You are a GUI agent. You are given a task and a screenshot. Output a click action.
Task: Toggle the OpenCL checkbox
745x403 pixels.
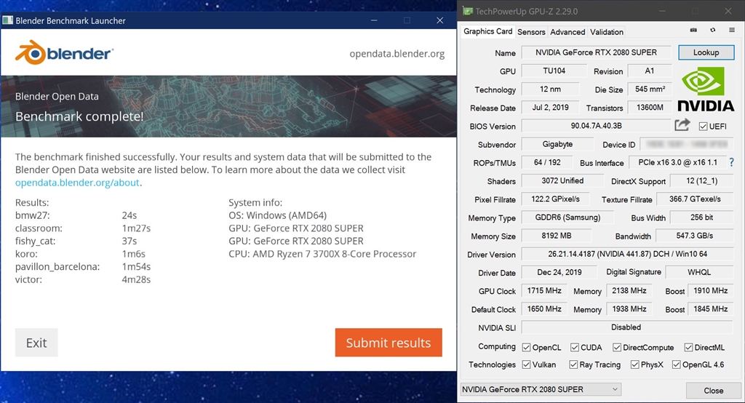tap(526, 348)
